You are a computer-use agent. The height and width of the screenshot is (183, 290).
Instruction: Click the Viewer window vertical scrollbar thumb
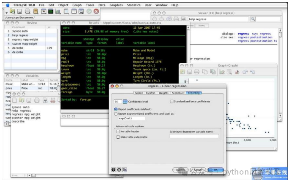(280, 35)
